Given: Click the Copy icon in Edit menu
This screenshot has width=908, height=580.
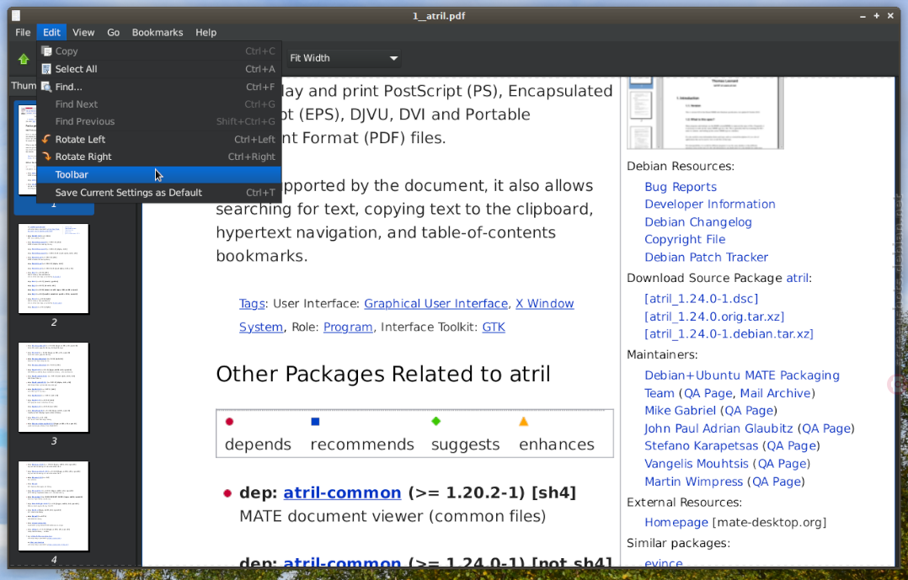Looking at the screenshot, I should (46, 51).
